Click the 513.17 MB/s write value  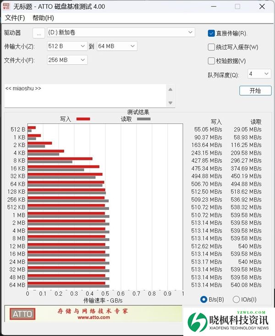coord(207,262)
